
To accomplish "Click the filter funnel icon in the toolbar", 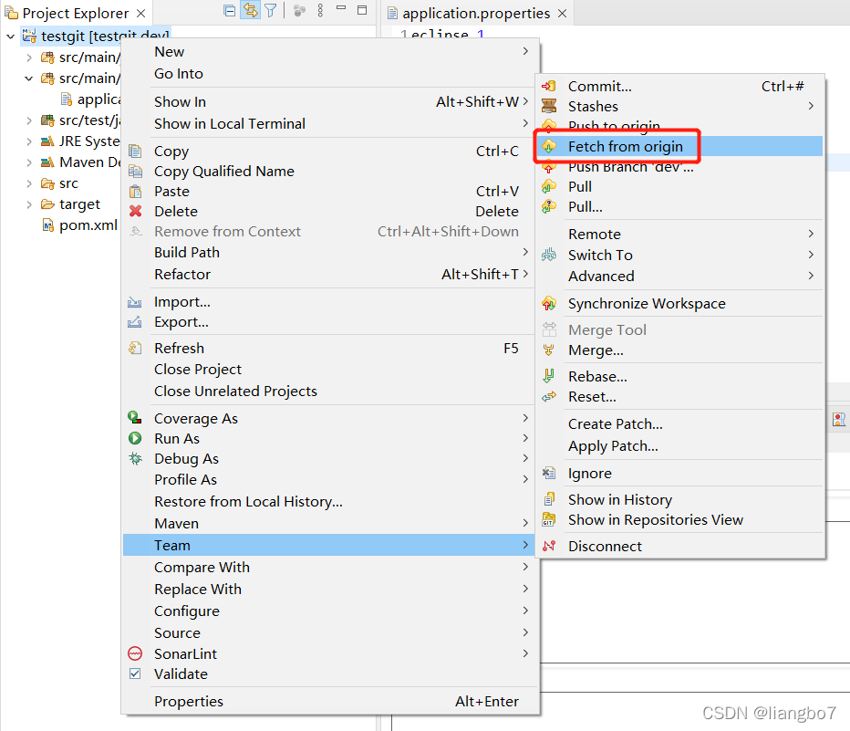I will (270, 9).
